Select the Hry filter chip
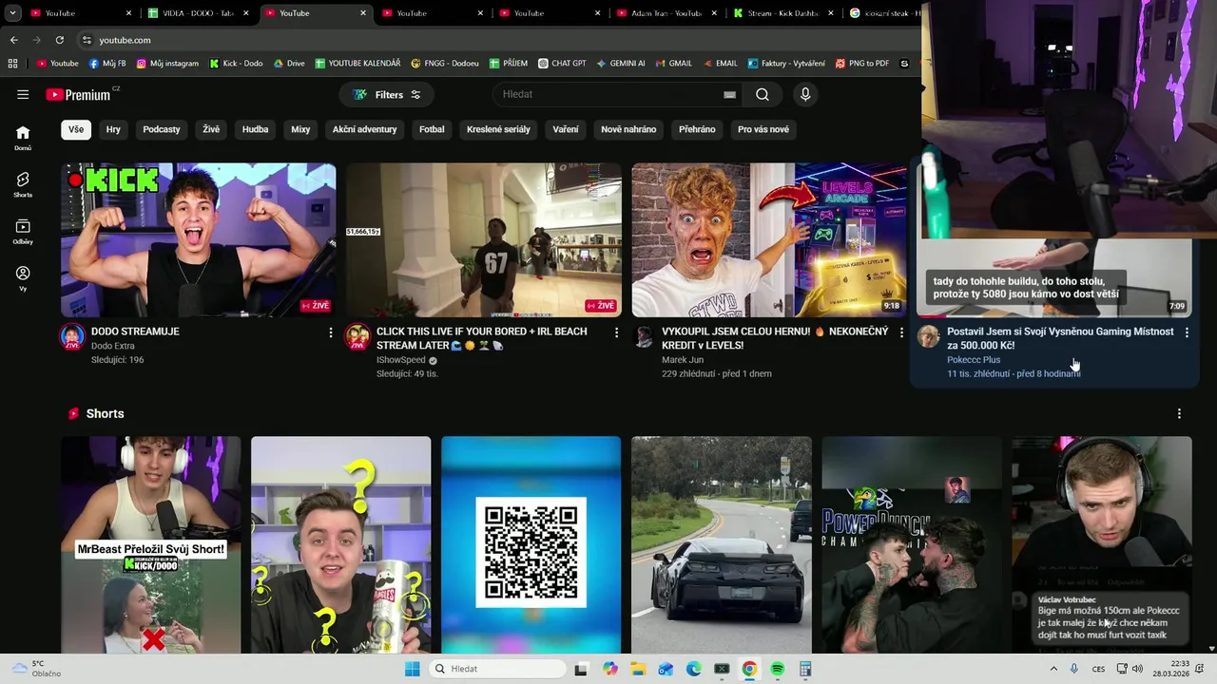Screen dimensions: 1217x684 [x=113, y=129]
